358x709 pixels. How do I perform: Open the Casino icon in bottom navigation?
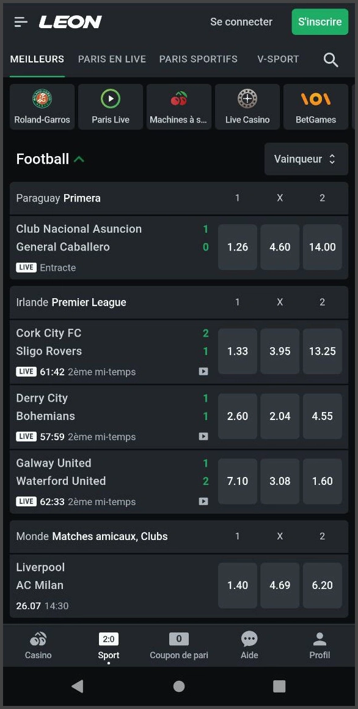38,639
